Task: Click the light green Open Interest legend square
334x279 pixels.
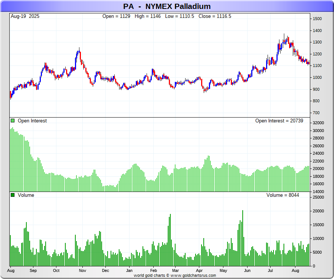Action: (13, 121)
